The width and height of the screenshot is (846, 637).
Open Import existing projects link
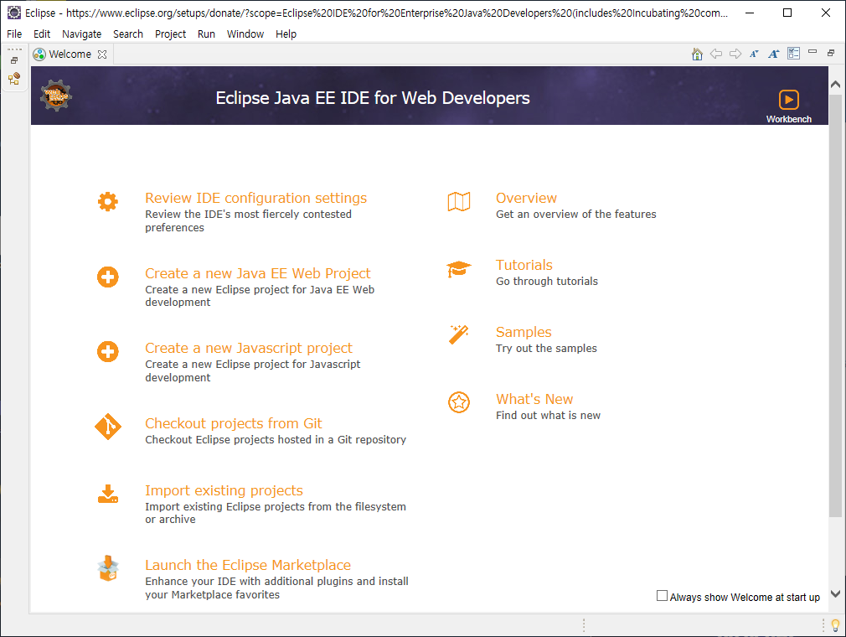tap(224, 490)
